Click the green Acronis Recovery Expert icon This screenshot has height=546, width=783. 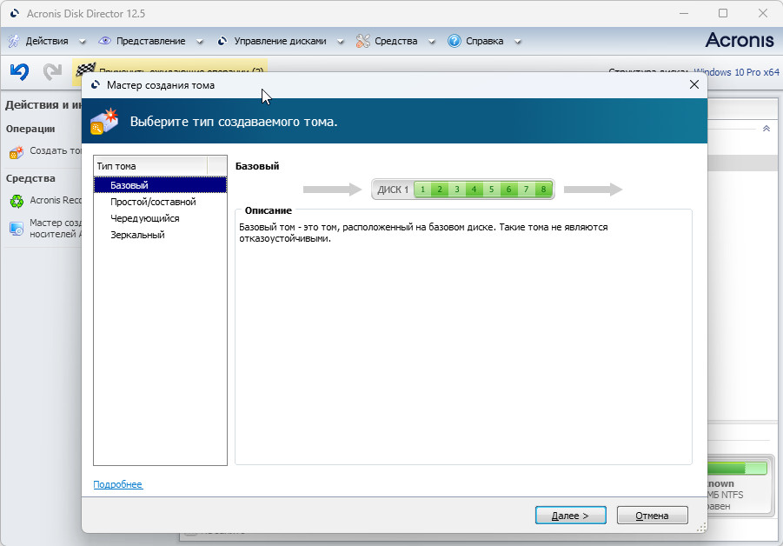(17, 200)
